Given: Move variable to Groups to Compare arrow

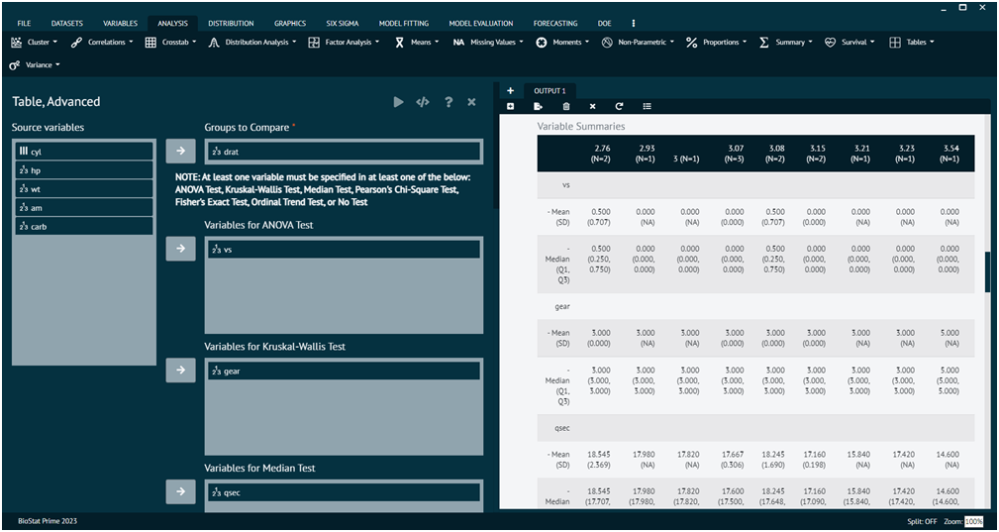Looking at the screenshot, I should (x=181, y=151).
